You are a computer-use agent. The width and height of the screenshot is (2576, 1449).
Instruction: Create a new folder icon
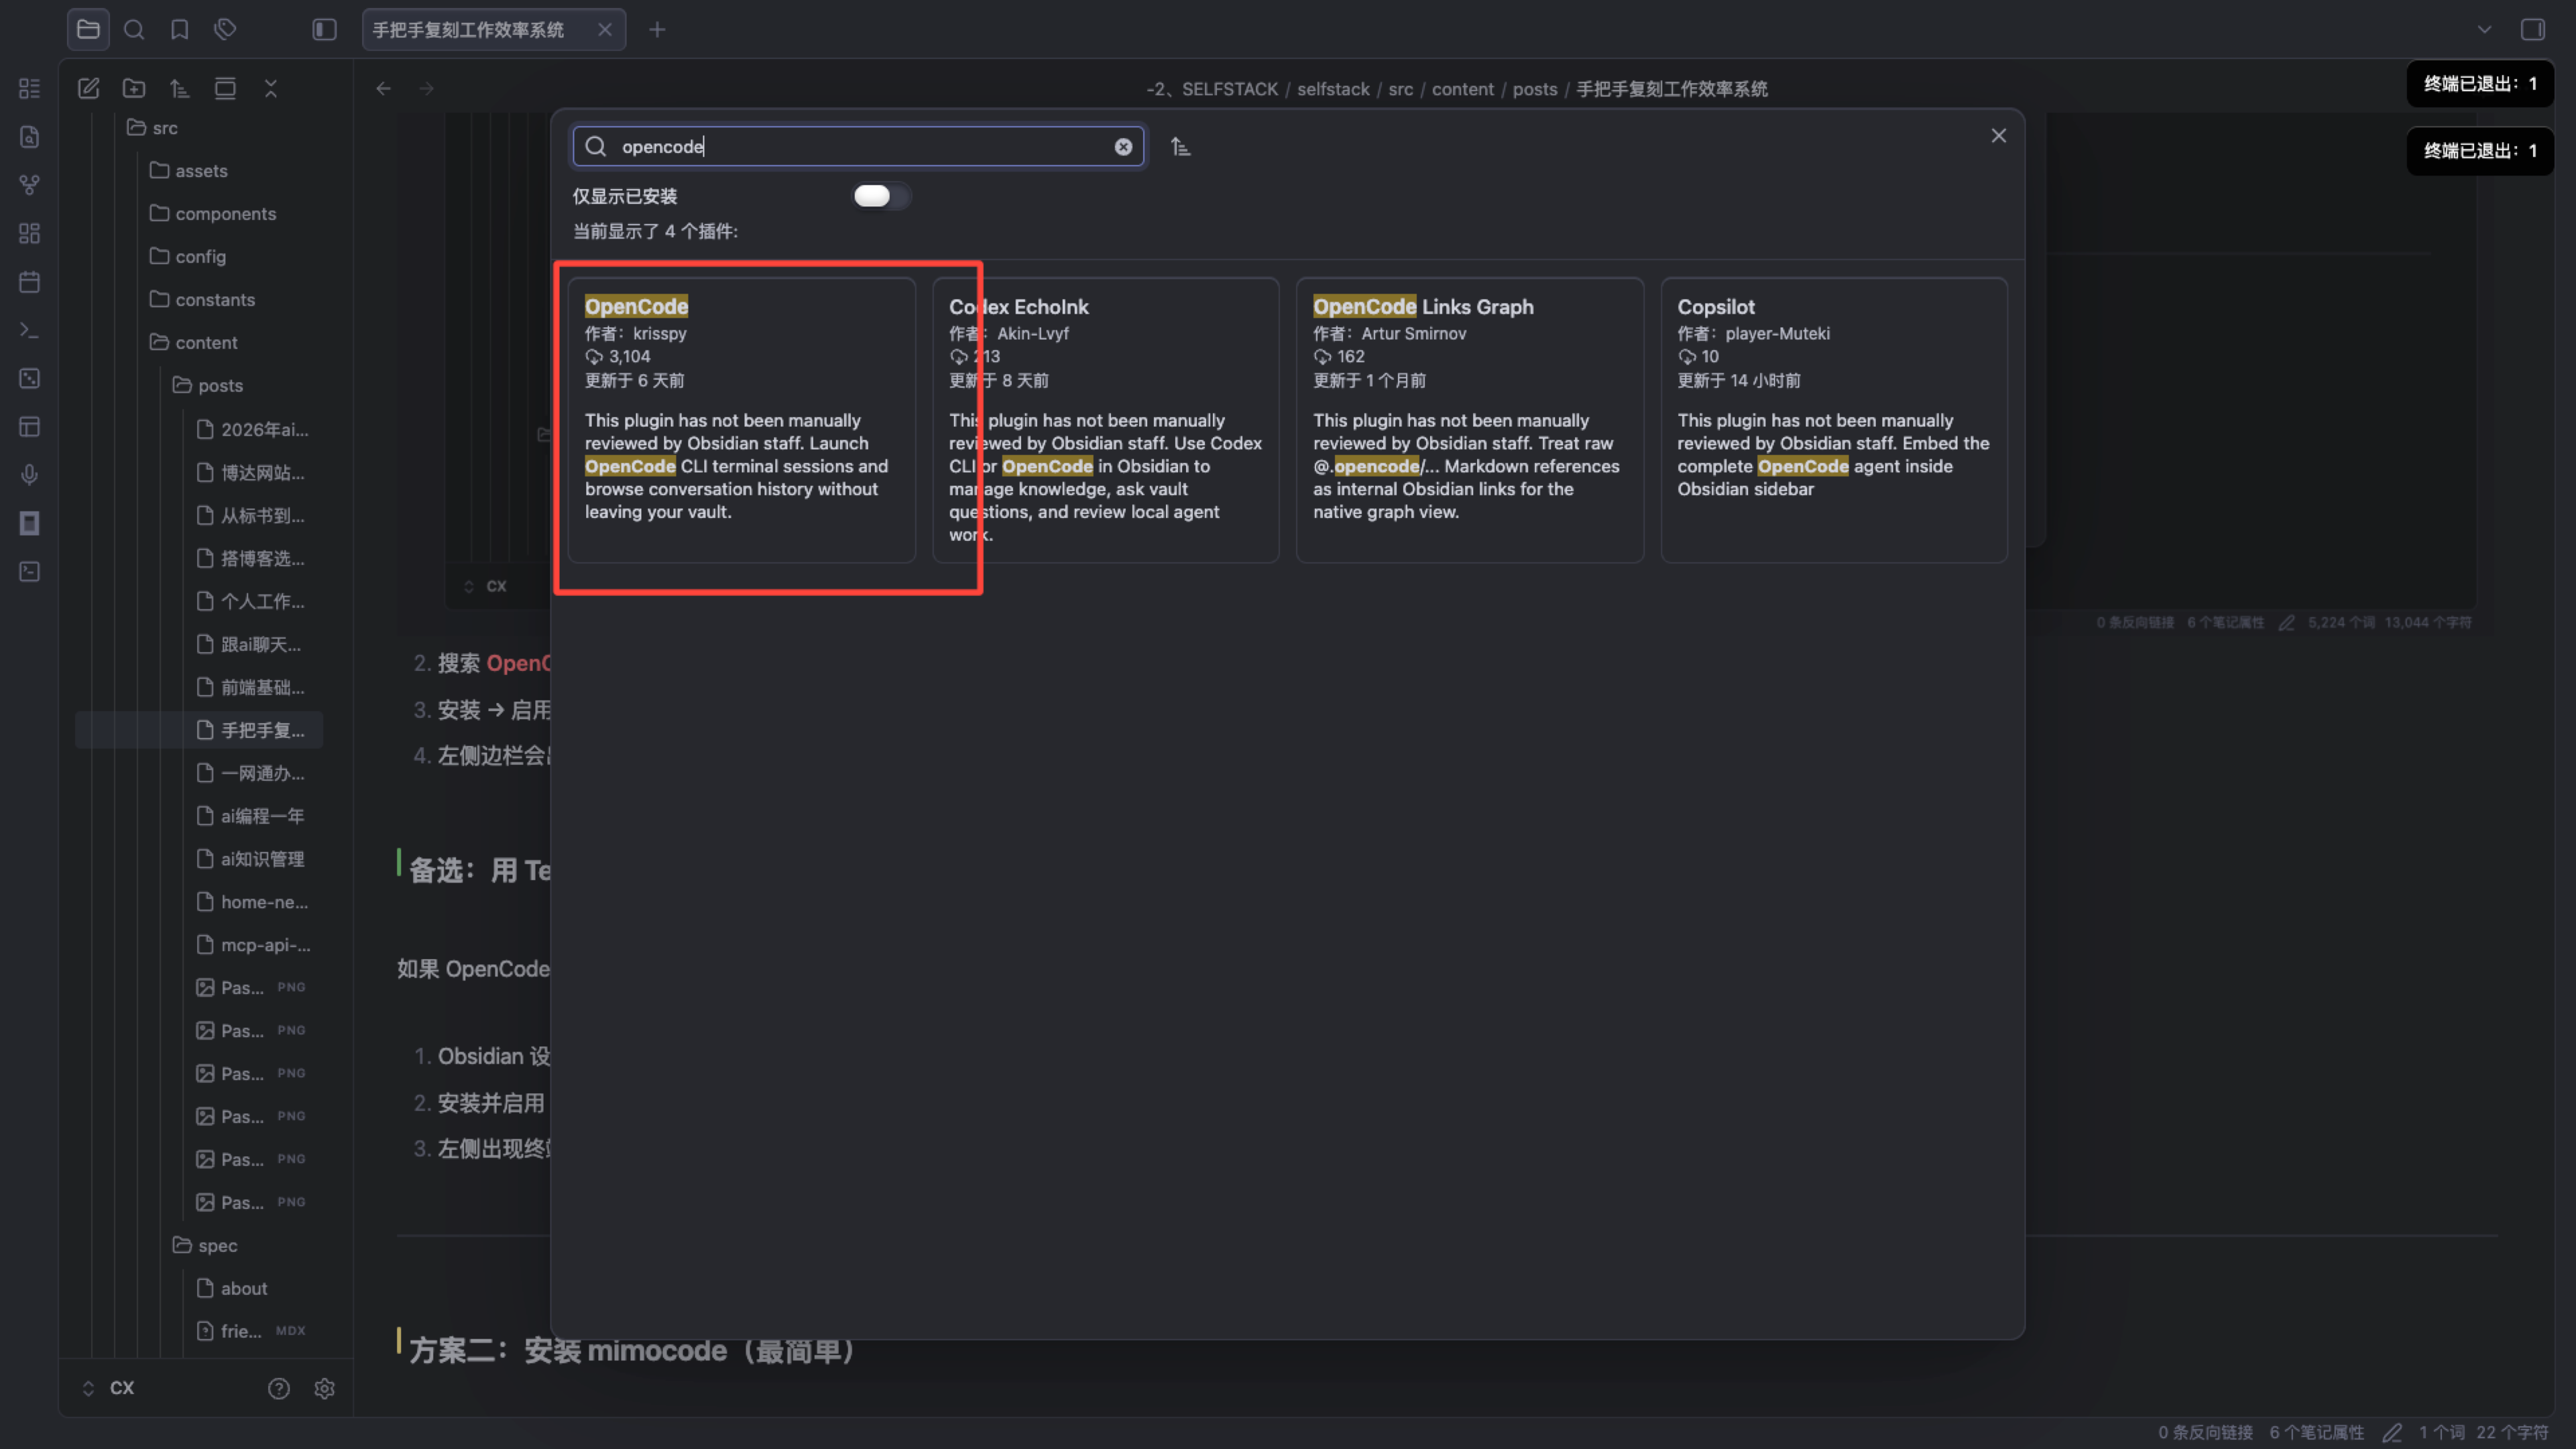(x=134, y=88)
